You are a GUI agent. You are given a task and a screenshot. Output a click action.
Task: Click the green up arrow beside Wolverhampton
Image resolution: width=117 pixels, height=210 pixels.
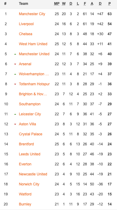(15, 74)
